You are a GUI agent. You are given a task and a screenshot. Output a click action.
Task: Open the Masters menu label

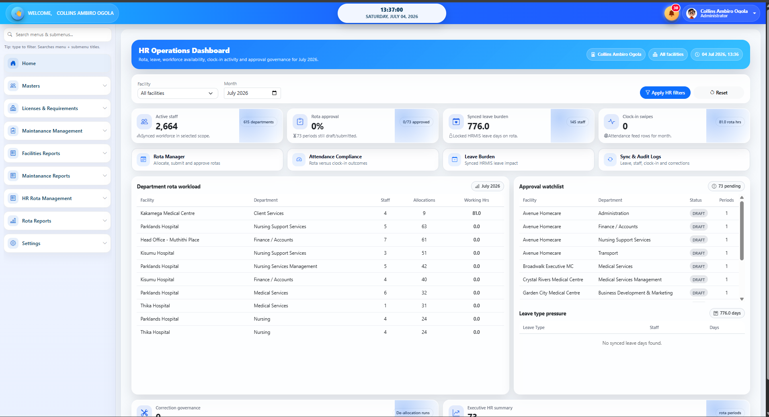click(x=31, y=86)
